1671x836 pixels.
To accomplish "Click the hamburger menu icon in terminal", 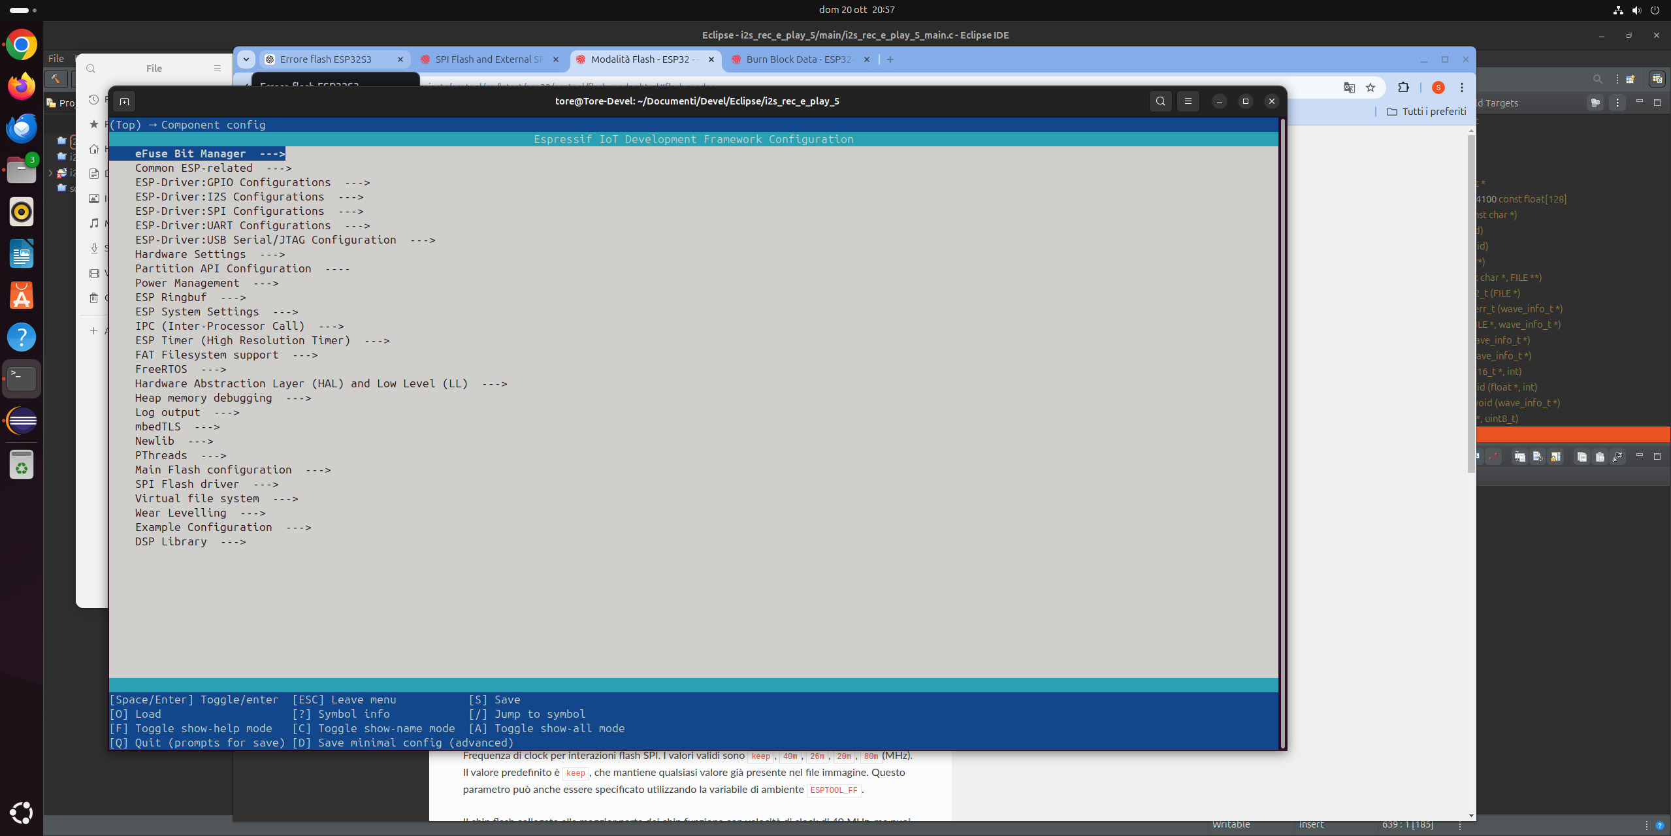I will [x=1188, y=100].
